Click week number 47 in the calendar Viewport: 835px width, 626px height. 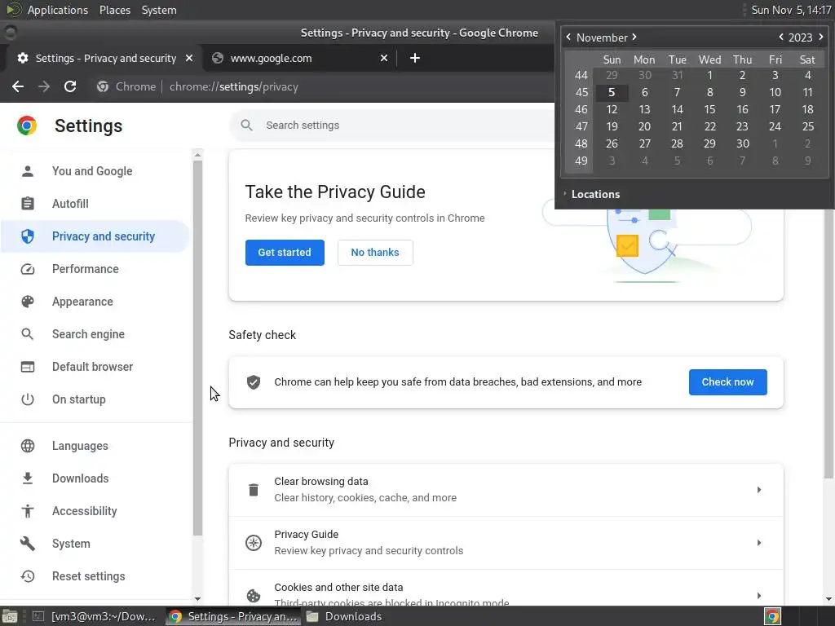tap(581, 126)
